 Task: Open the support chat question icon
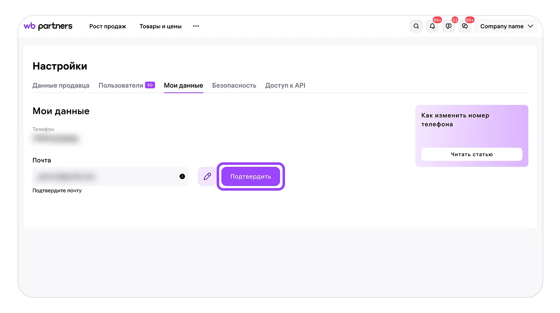(x=449, y=26)
